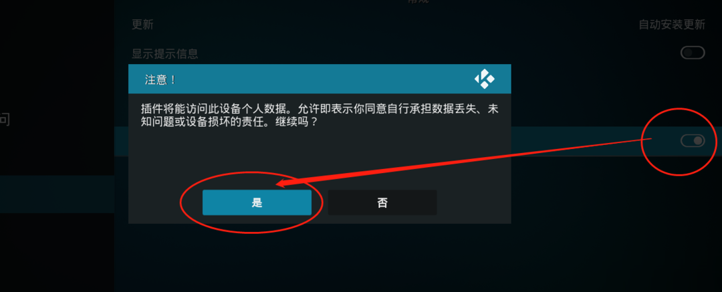Click the partially visible 常规 heading at top
Image resolution: width=722 pixels, height=292 pixels.
418,1
